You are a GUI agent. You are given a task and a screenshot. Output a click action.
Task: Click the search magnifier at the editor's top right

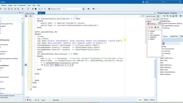click(x=143, y=16)
